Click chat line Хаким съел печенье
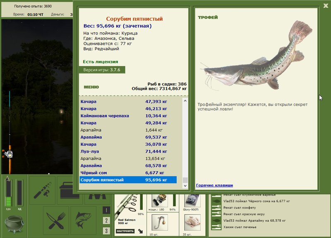 click(x=240, y=227)
